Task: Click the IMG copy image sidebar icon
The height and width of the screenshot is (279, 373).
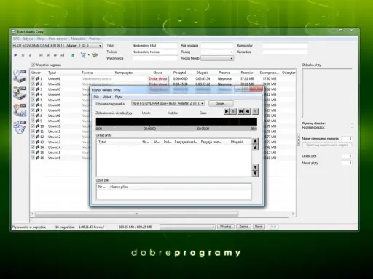Action: (x=20, y=110)
